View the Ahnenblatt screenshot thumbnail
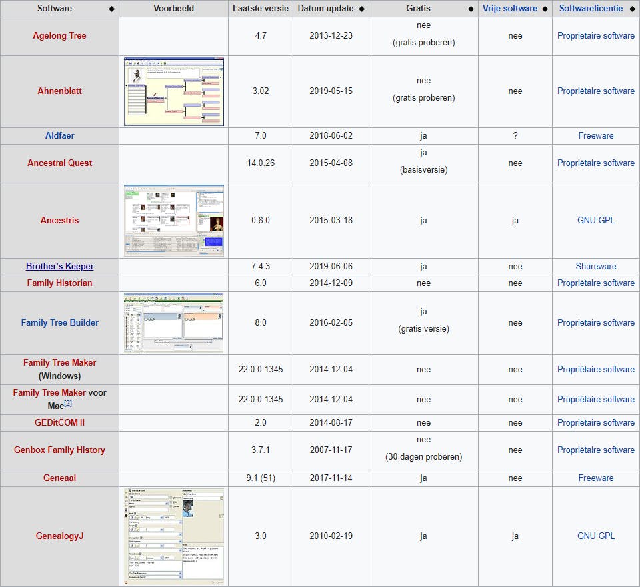This screenshot has width=640, height=587. click(x=174, y=91)
